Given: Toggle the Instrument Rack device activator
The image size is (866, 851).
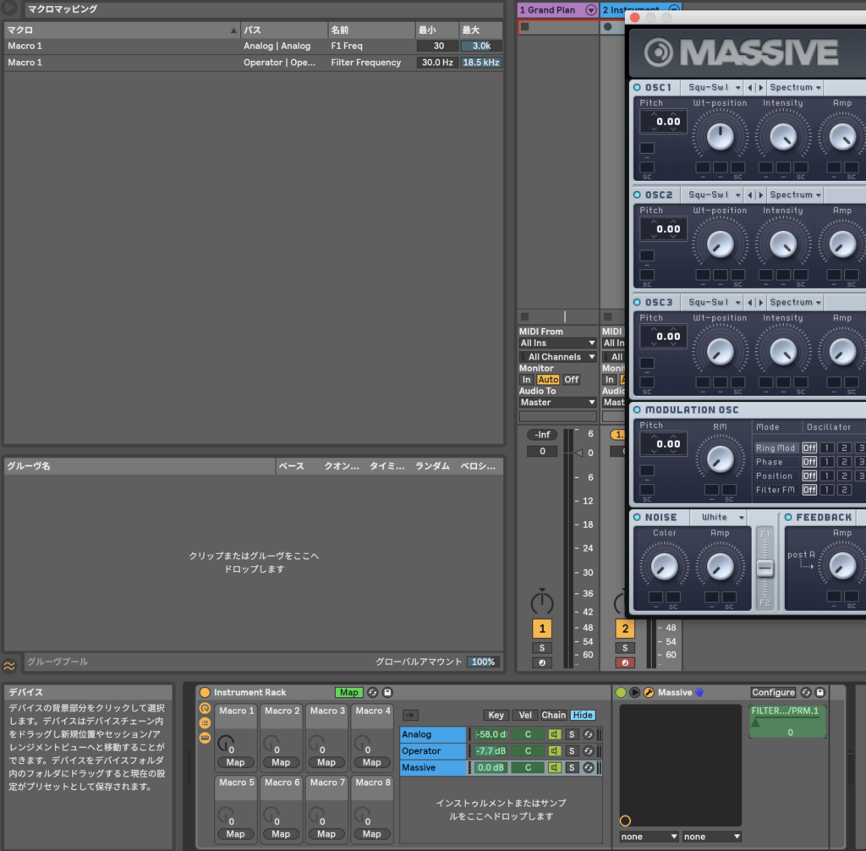Looking at the screenshot, I should pos(205,692).
